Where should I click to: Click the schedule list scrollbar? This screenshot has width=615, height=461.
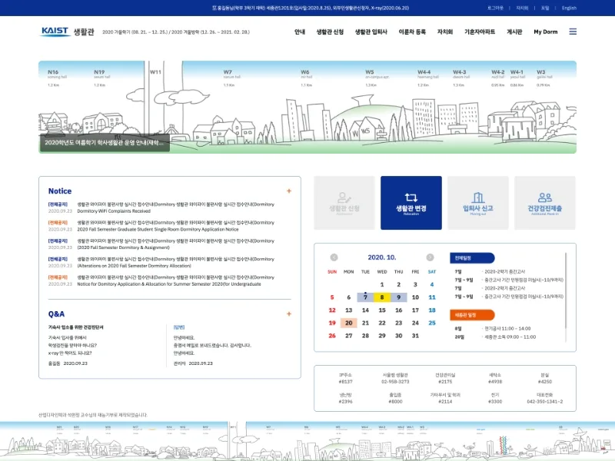(566, 290)
